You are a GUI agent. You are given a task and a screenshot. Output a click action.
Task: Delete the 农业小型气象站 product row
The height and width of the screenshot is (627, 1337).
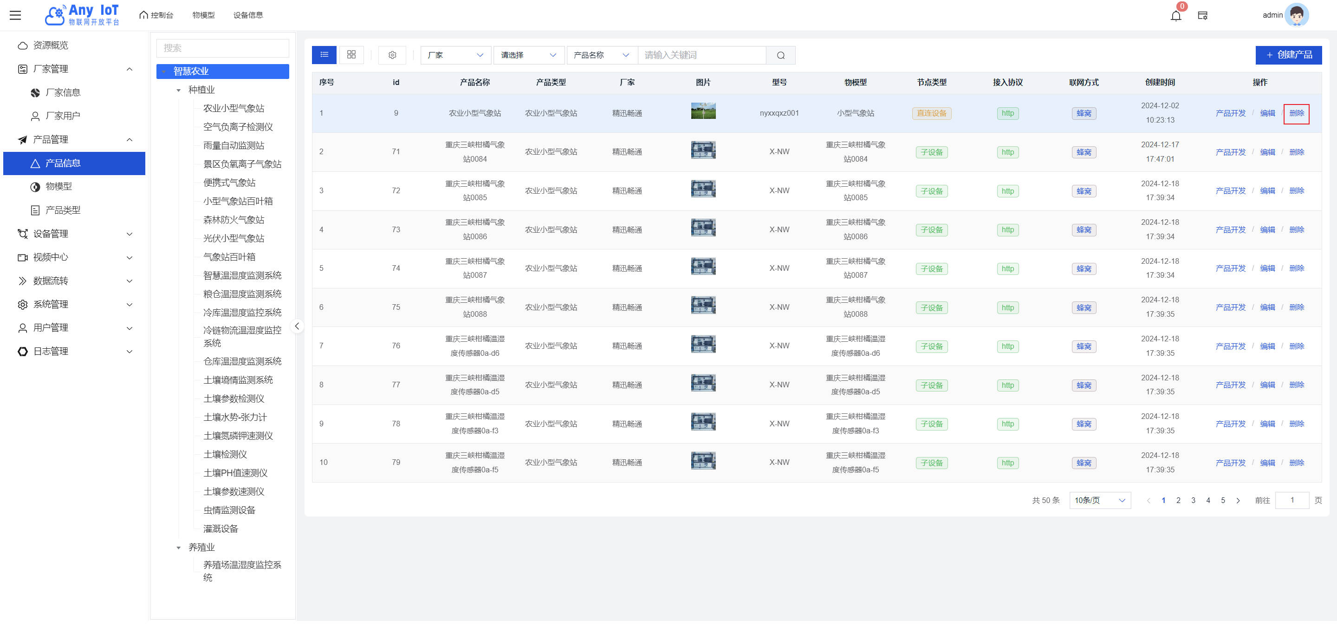coord(1296,113)
